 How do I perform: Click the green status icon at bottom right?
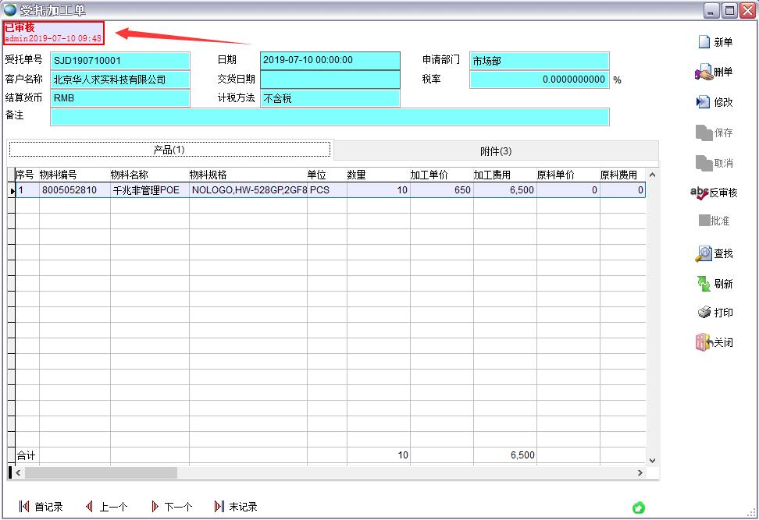point(639,507)
